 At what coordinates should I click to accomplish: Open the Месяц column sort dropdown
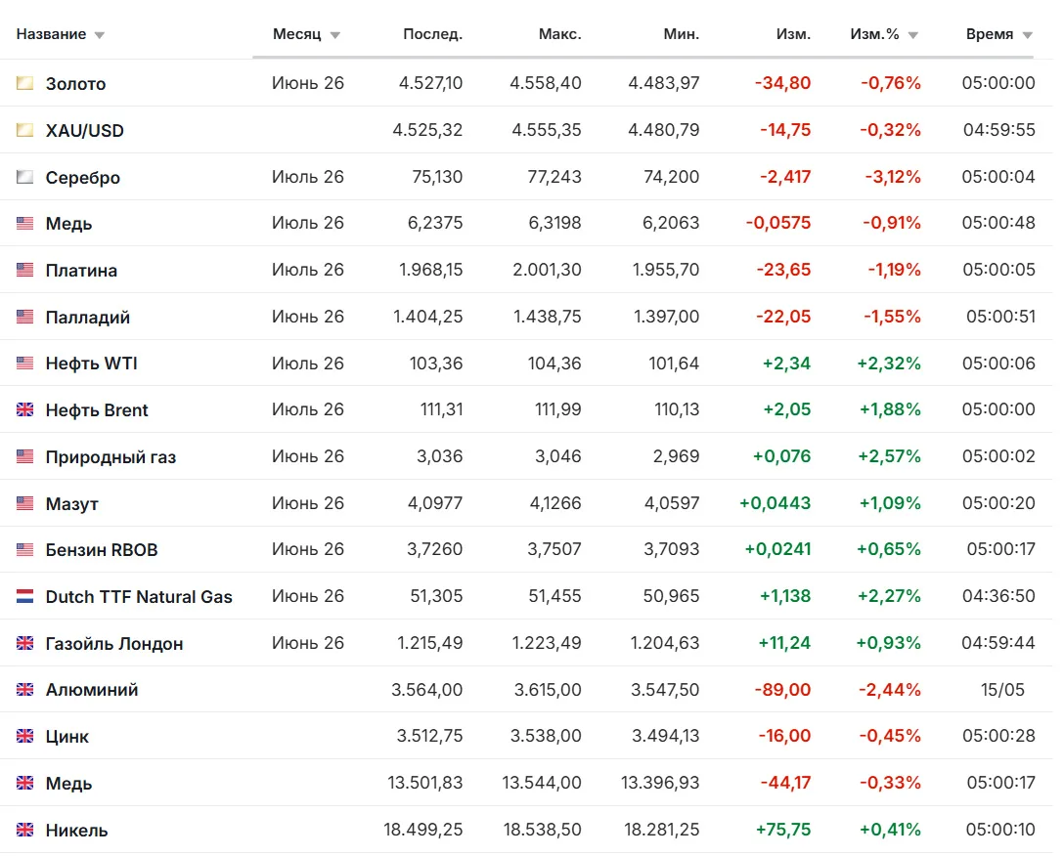tap(335, 35)
